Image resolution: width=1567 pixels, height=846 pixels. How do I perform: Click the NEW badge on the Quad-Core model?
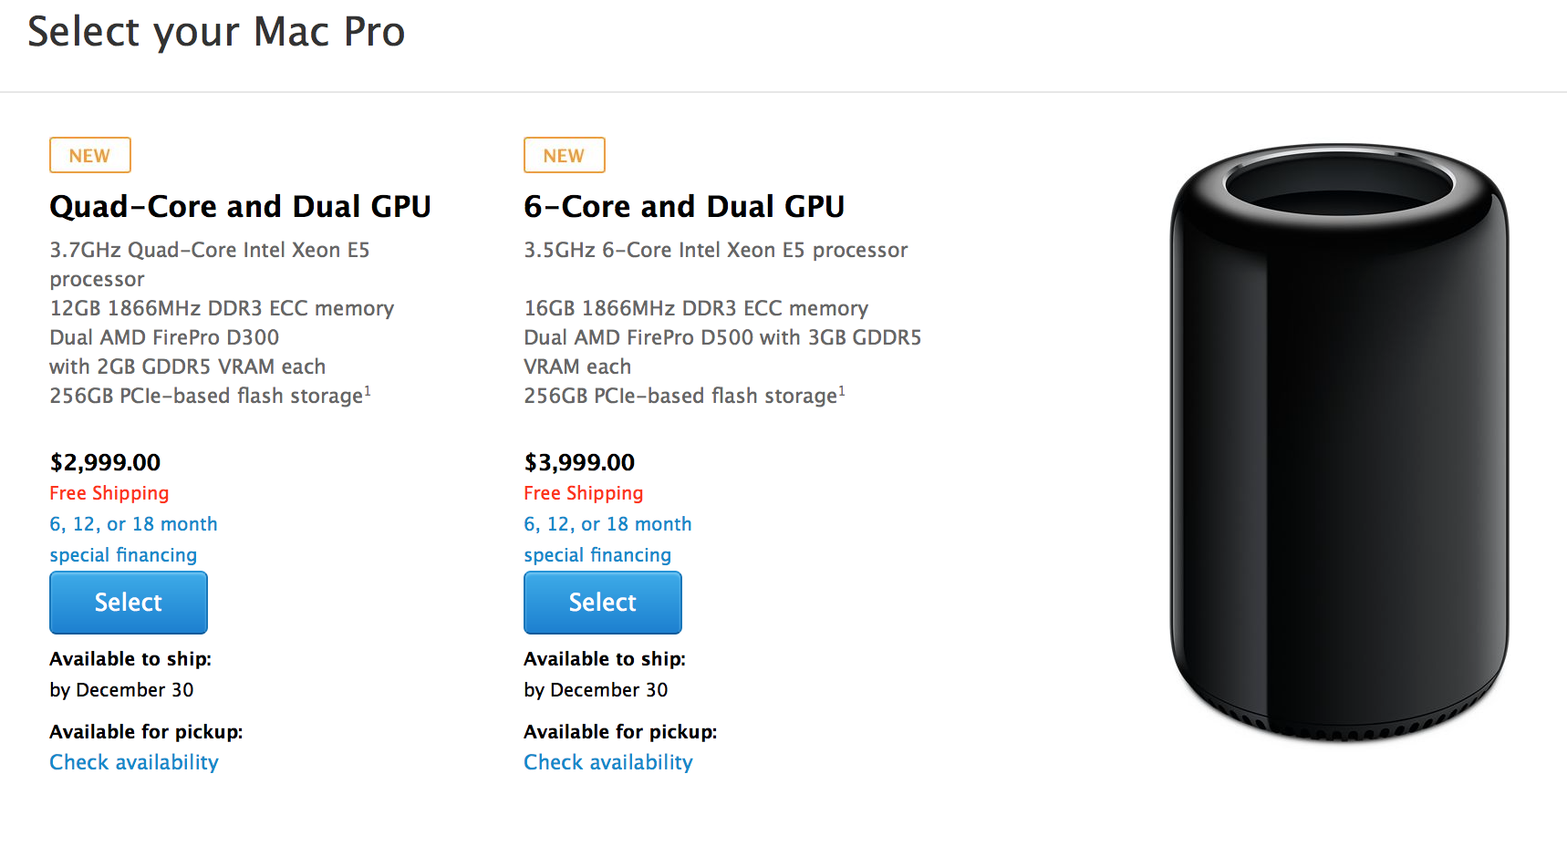[89, 155]
